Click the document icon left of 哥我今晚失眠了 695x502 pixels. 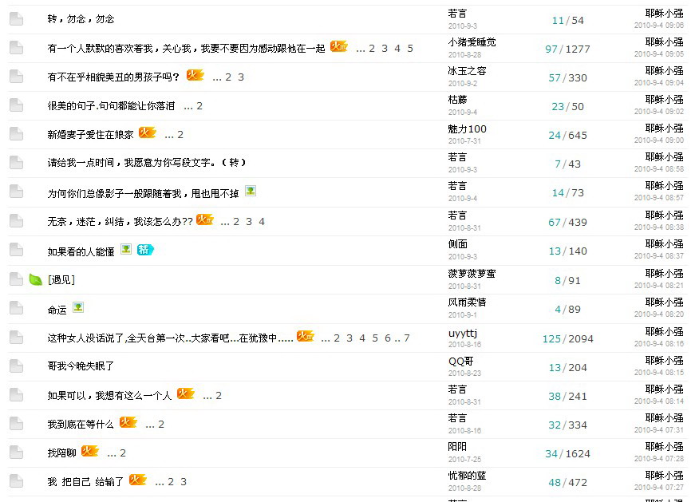pyautogui.click(x=16, y=366)
